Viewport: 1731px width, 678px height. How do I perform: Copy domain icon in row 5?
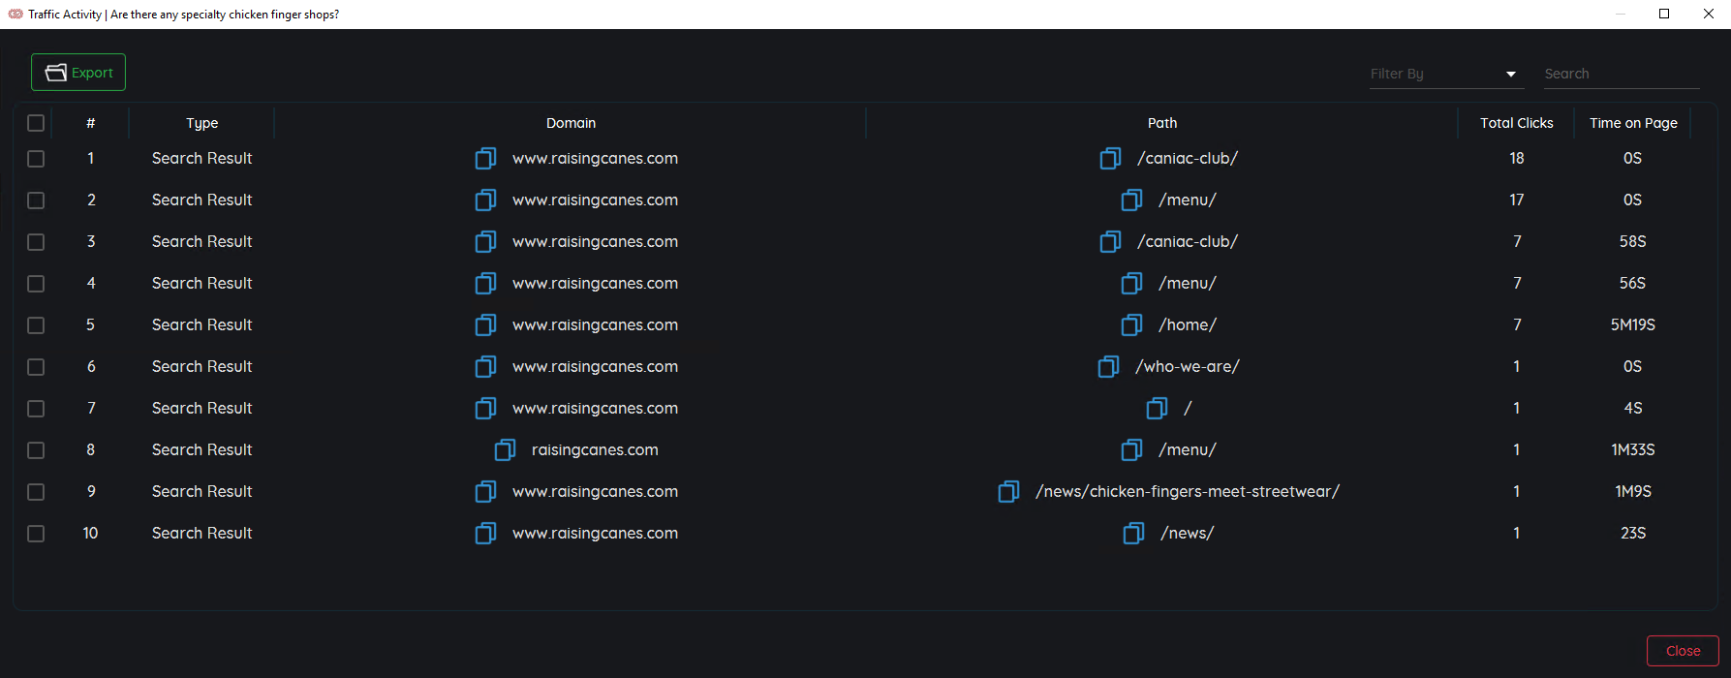[485, 324]
